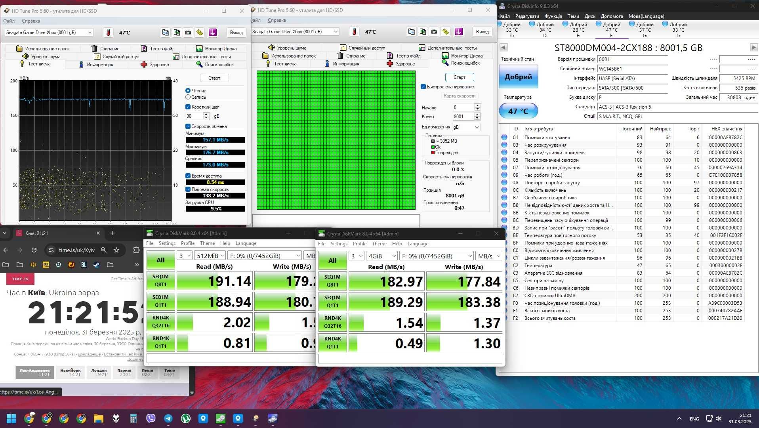The width and height of the screenshot is (759, 428).
Task: Click the purple save-download arrow icon in left HD Tune
Action: click(x=213, y=32)
